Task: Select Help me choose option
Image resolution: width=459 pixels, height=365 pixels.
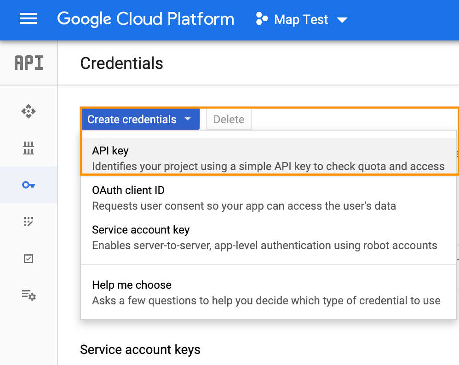Action: pos(269,292)
